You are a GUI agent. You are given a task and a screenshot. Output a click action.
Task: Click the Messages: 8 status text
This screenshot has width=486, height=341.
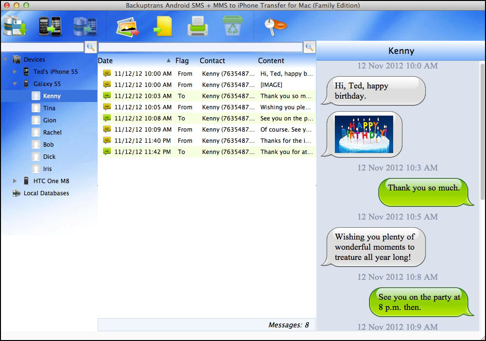tap(289, 325)
